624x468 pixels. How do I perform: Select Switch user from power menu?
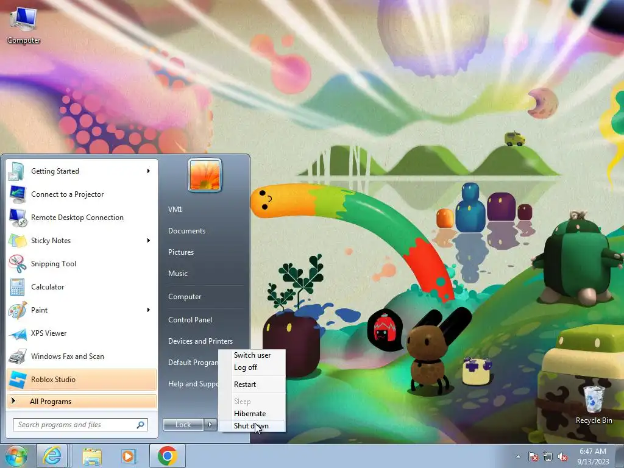click(x=252, y=355)
